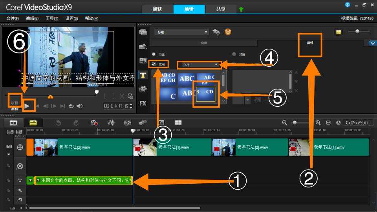The width and height of the screenshot is (377, 212).
Task: Fit project in timeline window icon
Action: pyautogui.click(x=328, y=123)
